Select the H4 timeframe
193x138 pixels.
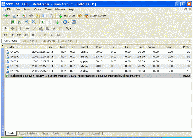[x=39, y=35]
